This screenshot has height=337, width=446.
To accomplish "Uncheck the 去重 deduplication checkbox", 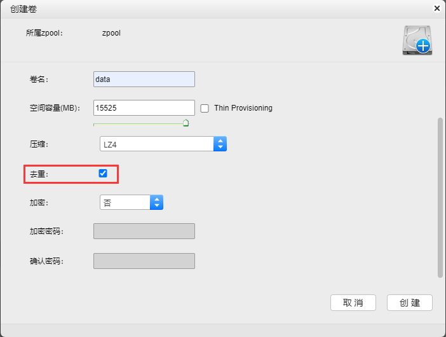I will click(x=103, y=173).
